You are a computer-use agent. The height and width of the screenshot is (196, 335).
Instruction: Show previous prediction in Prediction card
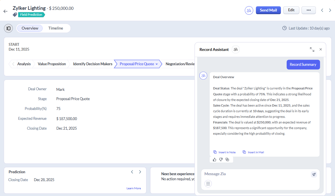point(132,172)
